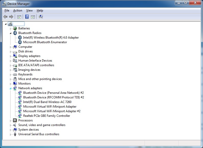Collapse the root computer node
203x148 pixels.
pyautogui.click(x=6, y=24)
